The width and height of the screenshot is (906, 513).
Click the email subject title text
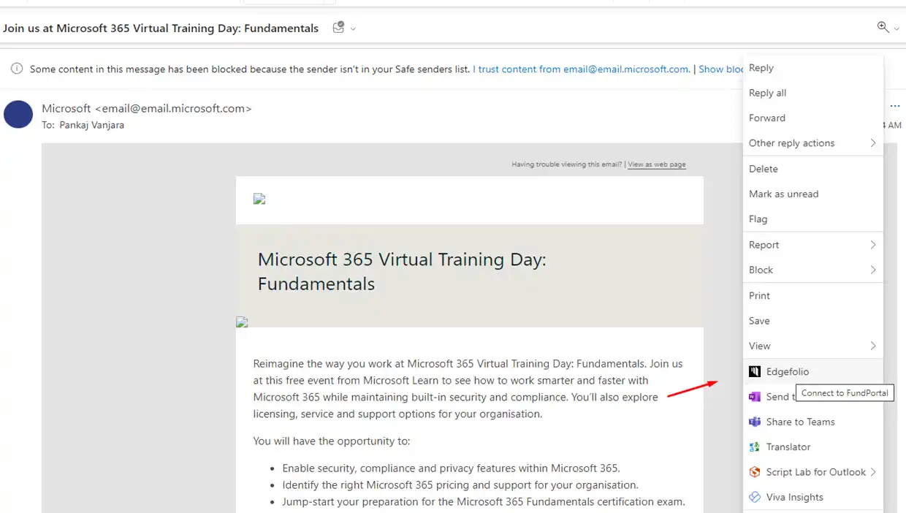point(161,28)
